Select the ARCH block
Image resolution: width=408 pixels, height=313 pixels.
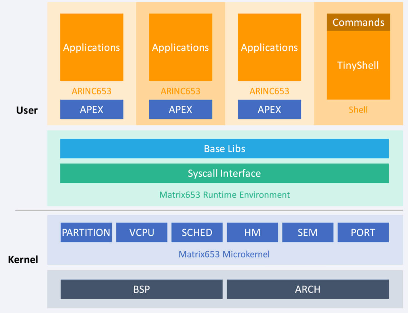308,289
